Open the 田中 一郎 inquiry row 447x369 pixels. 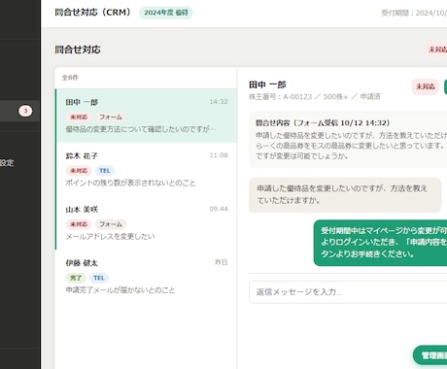click(x=146, y=116)
